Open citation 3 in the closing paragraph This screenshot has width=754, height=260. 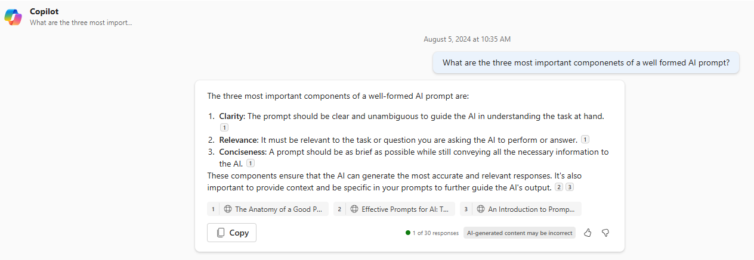(570, 187)
